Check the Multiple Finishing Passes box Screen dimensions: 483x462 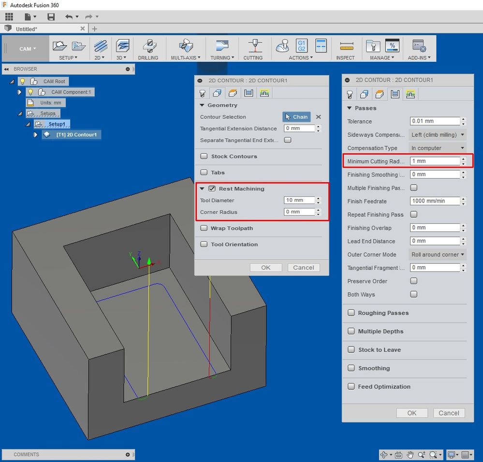tap(414, 188)
